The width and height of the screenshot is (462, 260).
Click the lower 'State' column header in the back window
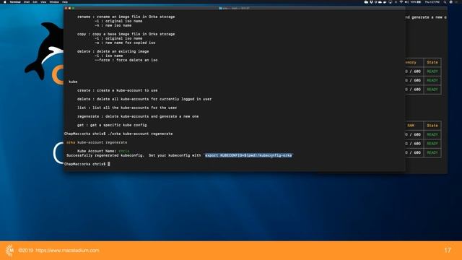pos(432,126)
